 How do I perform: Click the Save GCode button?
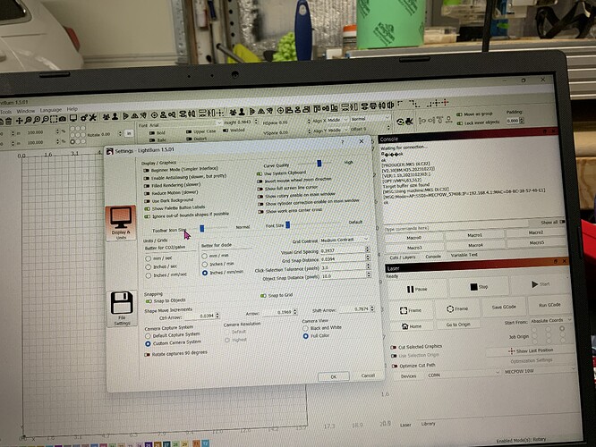click(504, 307)
